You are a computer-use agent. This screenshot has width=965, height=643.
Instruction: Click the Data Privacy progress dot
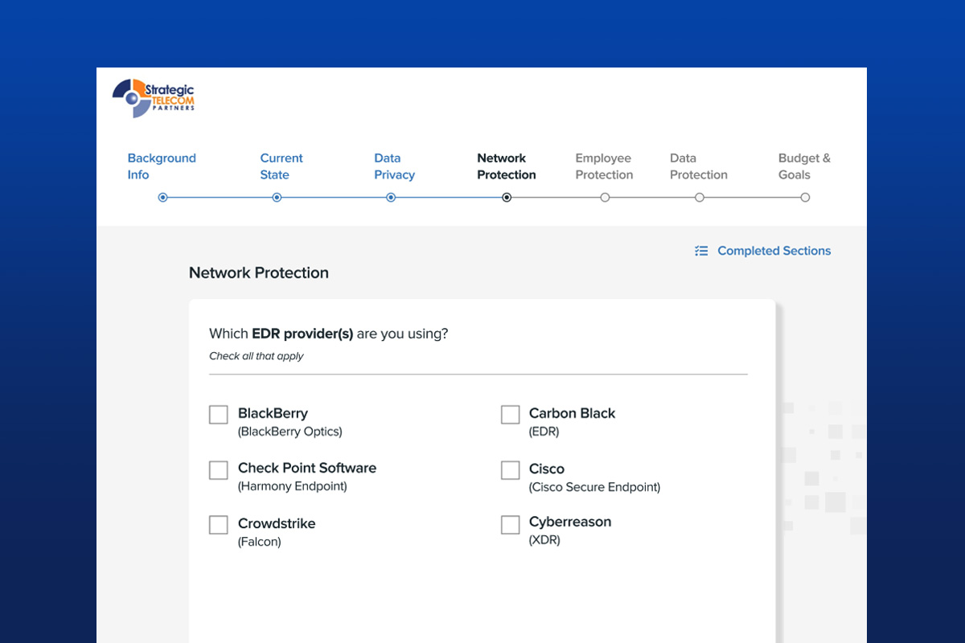(x=391, y=197)
